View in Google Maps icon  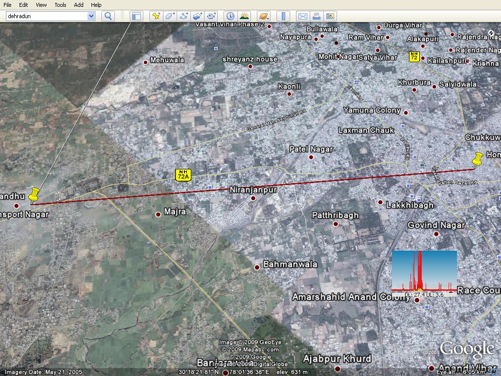[x=330, y=16]
